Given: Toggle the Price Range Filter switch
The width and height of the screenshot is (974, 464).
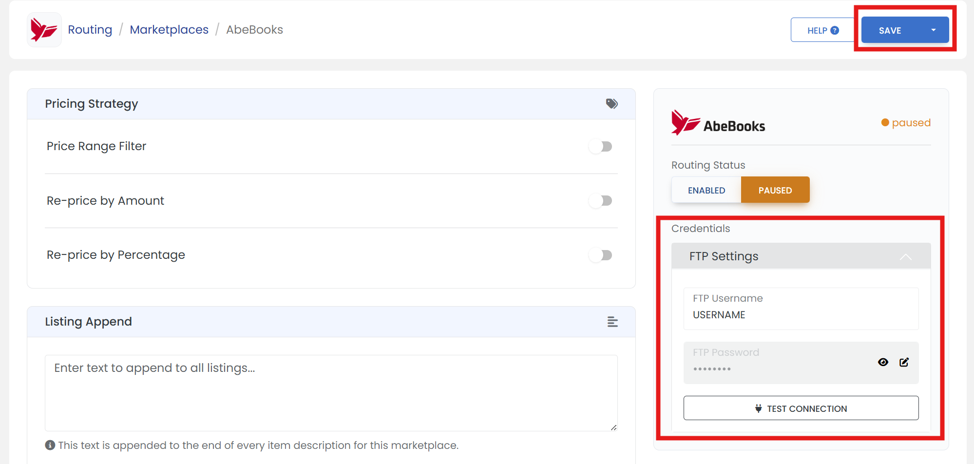Looking at the screenshot, I should [x=601, y=146].
